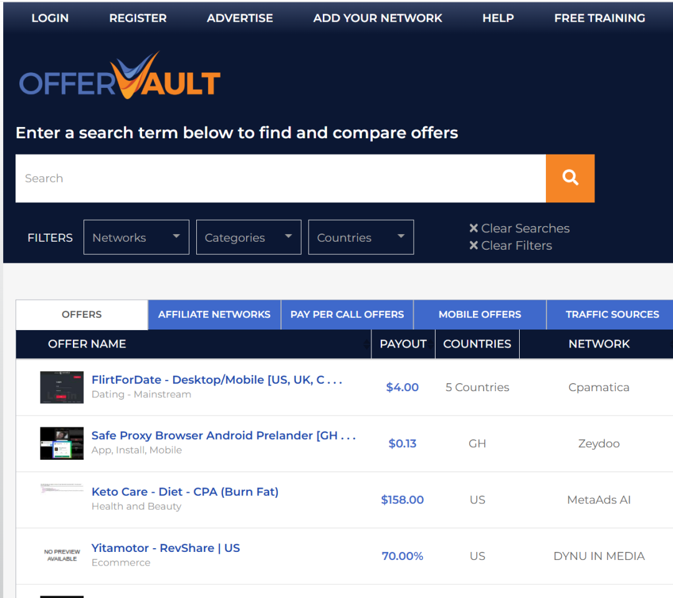Click Clear Filters link
Image resolution: width=673 pixels, height=598 pixels.
(510, 245)
